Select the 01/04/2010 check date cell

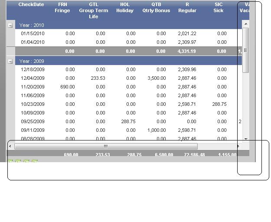coord(33,42)
